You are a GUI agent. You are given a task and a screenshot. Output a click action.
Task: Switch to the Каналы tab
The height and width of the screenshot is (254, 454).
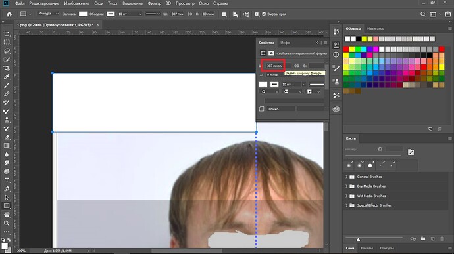(367, 248)
